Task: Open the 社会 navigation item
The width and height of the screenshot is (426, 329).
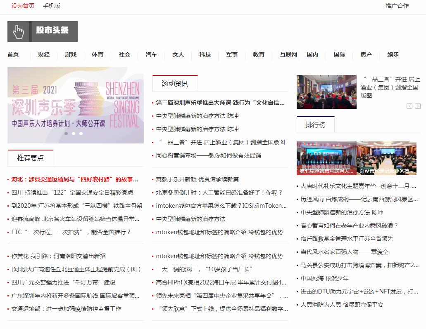Action: coord(124,54)
